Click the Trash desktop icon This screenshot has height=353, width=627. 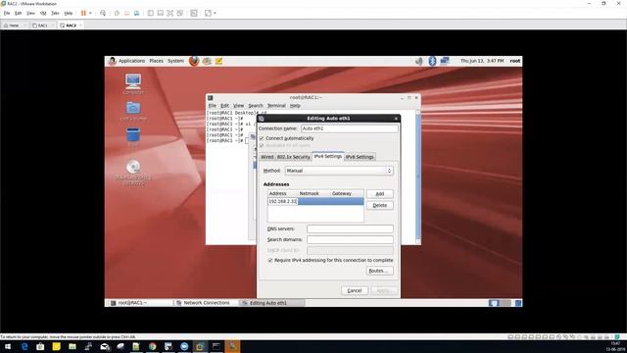click(133, 135)
